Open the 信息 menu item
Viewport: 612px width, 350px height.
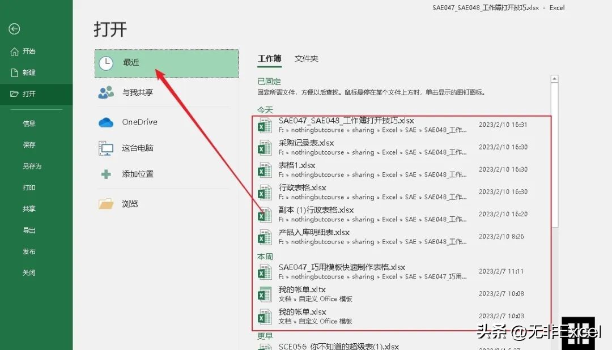click(29, 123)
